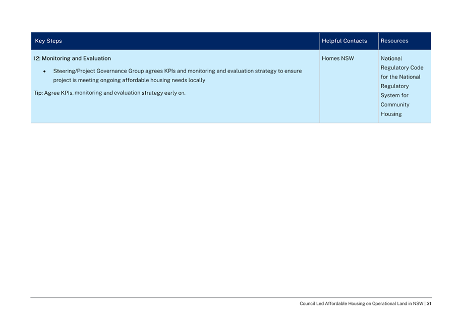The height and width of the screenshot is (326, 462).
Task: Click the "Key Steps" column header
Action: point(48,41)
